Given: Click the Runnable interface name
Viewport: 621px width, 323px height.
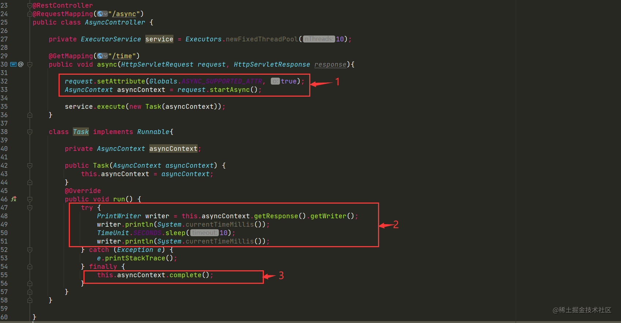Looking at the screenshot, I should tap(153, 132).
